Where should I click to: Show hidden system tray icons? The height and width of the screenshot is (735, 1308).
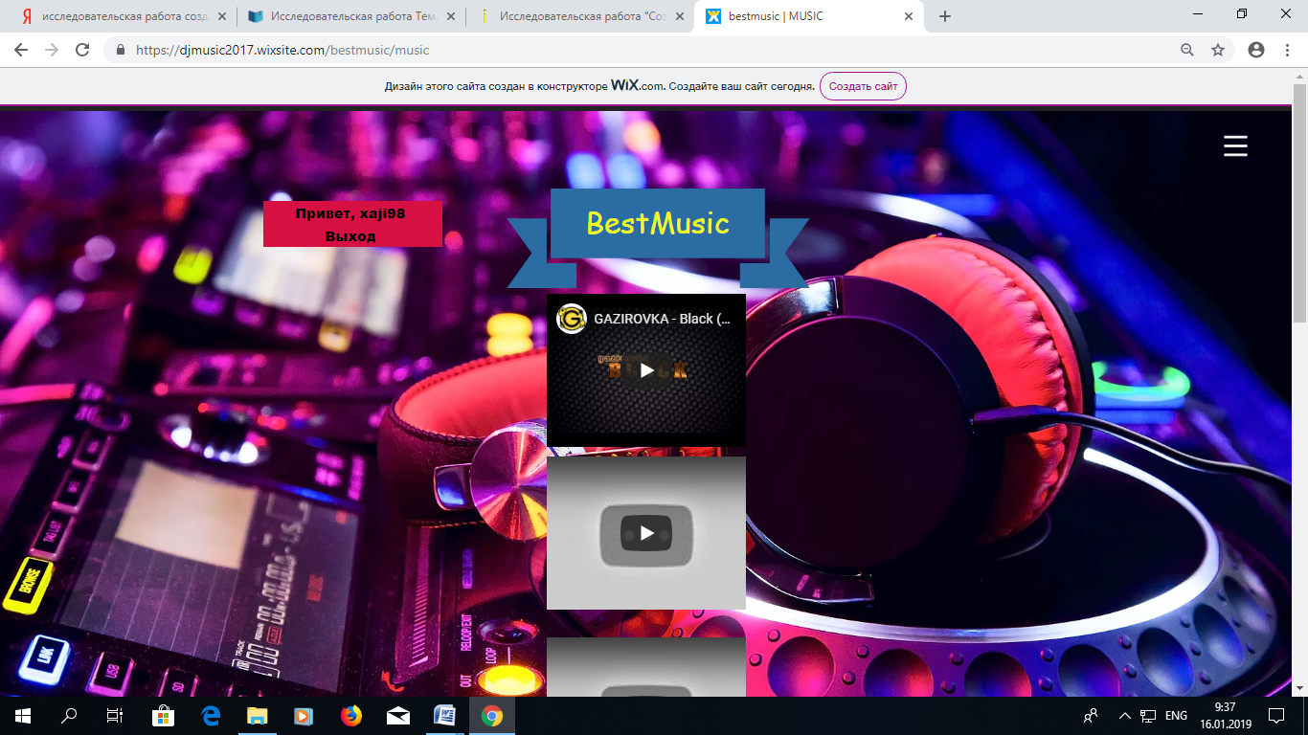click(x=1125, y=716)
